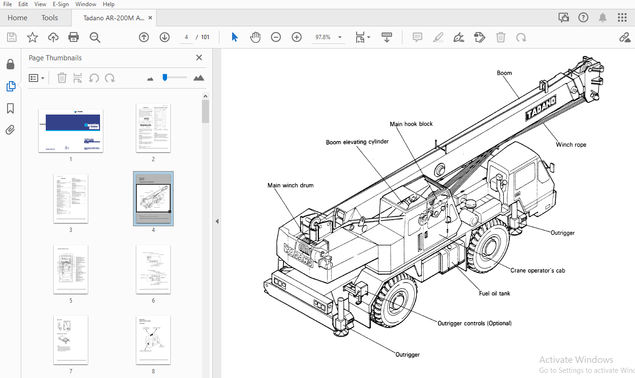Viewport: 635px width, 378px height.
Task: Rotate thumbnail clockwise
Action: tap(110, 78)
